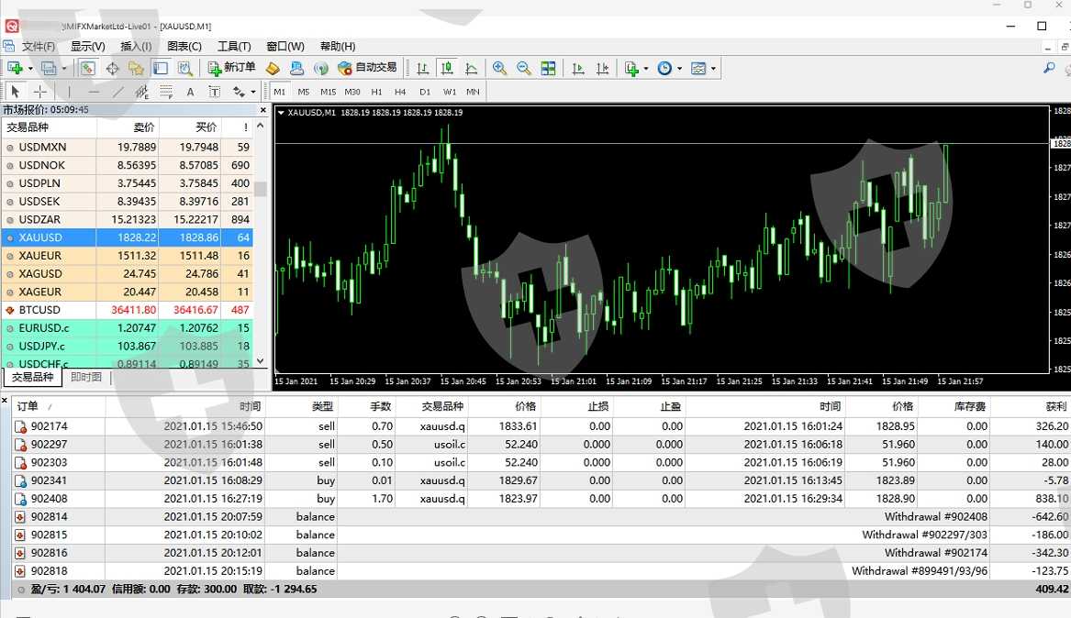Switch to the 即时图 tab
1071x618 pixels.
click(x=86, y=378)
